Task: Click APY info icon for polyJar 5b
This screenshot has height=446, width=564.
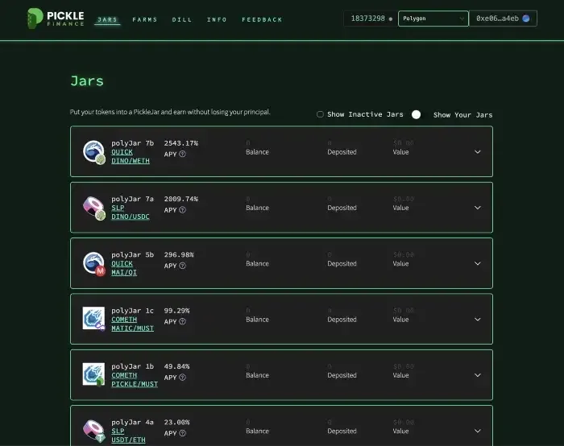Action: [x=182, y=266]
